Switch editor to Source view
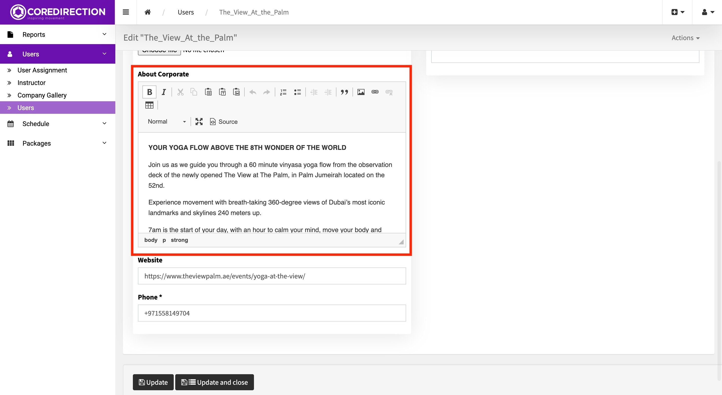 click(x=224, y=122)
